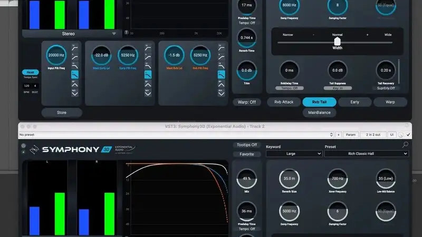Viewport: 422px width, 237px height.
Task: Select 6 dB high-pass shape for Early filter
Action: (x=148, y=56)
